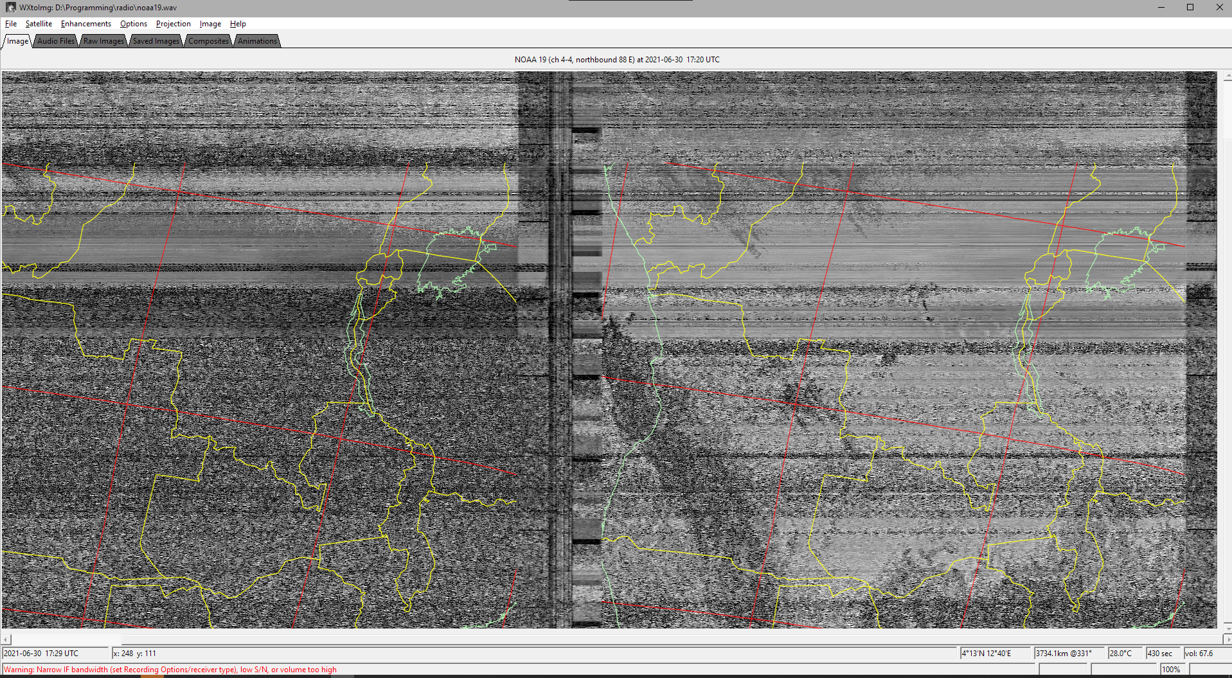Minimize the WXtoImg window

1161,8
